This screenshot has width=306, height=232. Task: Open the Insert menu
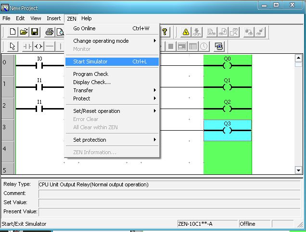pyautogui.click(x=54, y=18)
